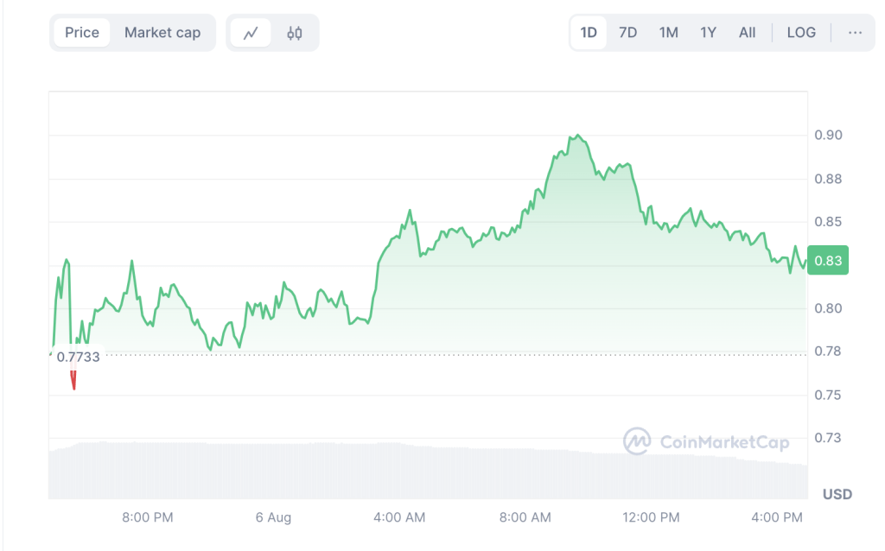The image size is (885, 551).
Task: Click the green 0.83 current price tag
Action: pyautogui.click(x=829, y=261)
